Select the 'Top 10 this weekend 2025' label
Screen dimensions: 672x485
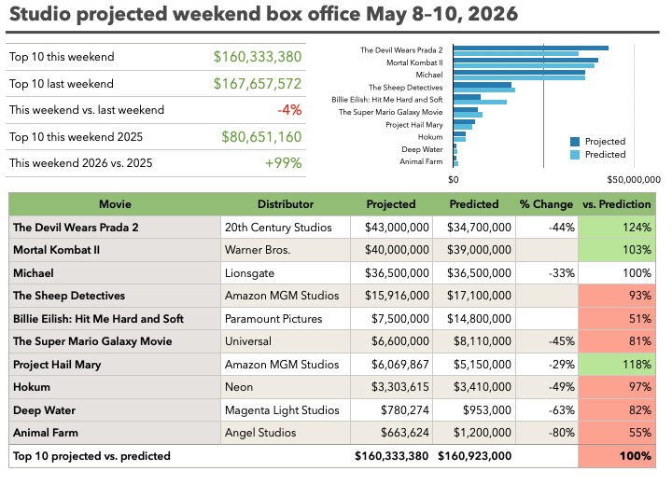76,137
